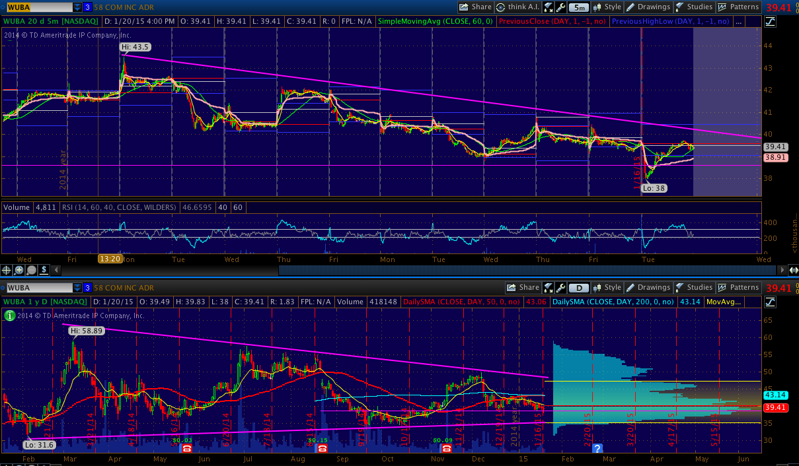Screen dimensions: 799x466
Task: Click the crosshair pan icon below upper chart
Action: point(7,270)
